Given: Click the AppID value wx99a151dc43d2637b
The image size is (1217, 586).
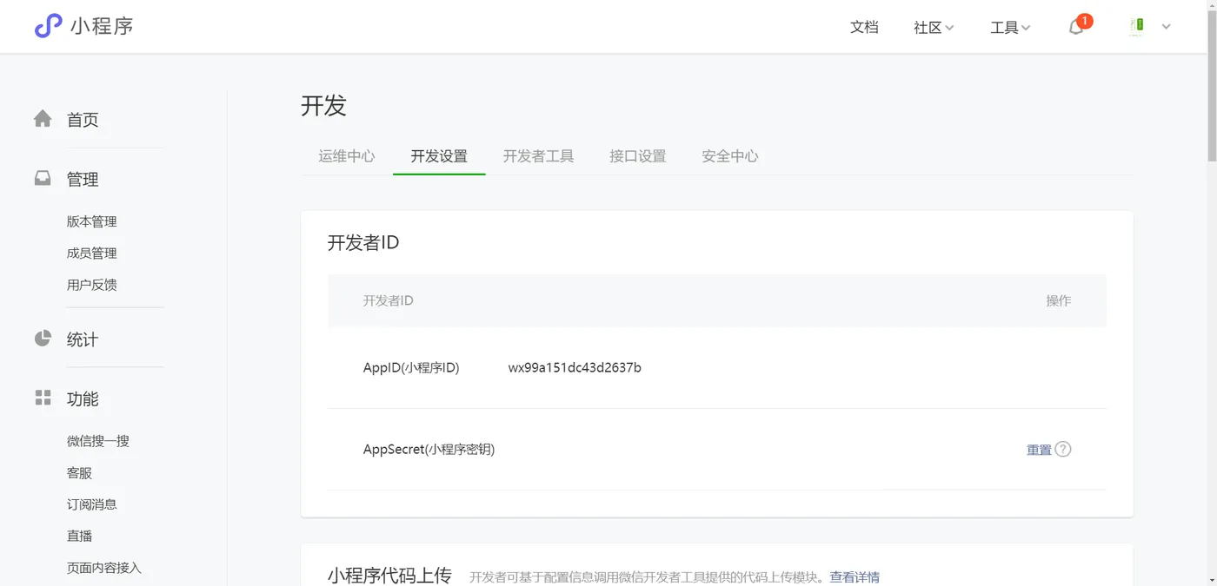Looking at the screenshot, I should click(575, 367).
